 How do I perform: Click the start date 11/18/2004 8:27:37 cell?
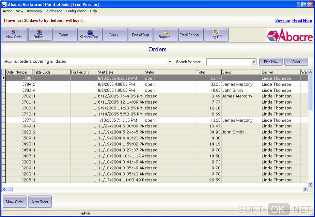click(x=120, y=150)
